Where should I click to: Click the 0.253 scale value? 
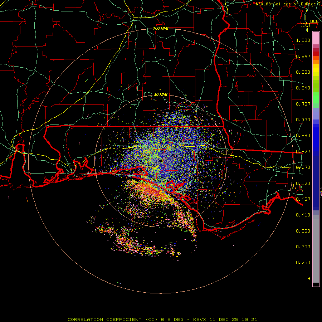click(303, 263)
